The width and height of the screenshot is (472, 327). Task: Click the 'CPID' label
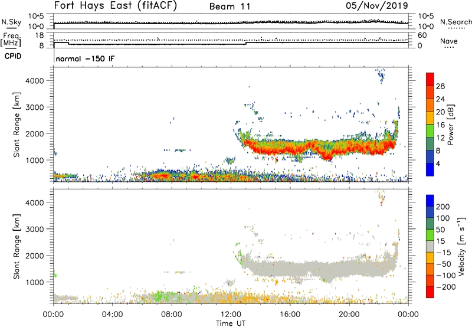(x=13, y=56)
